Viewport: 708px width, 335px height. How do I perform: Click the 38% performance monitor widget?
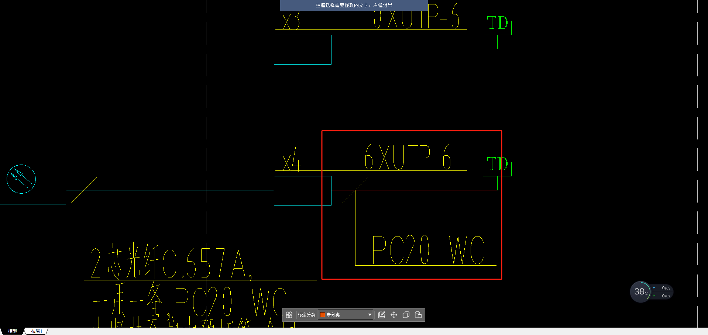640,292
